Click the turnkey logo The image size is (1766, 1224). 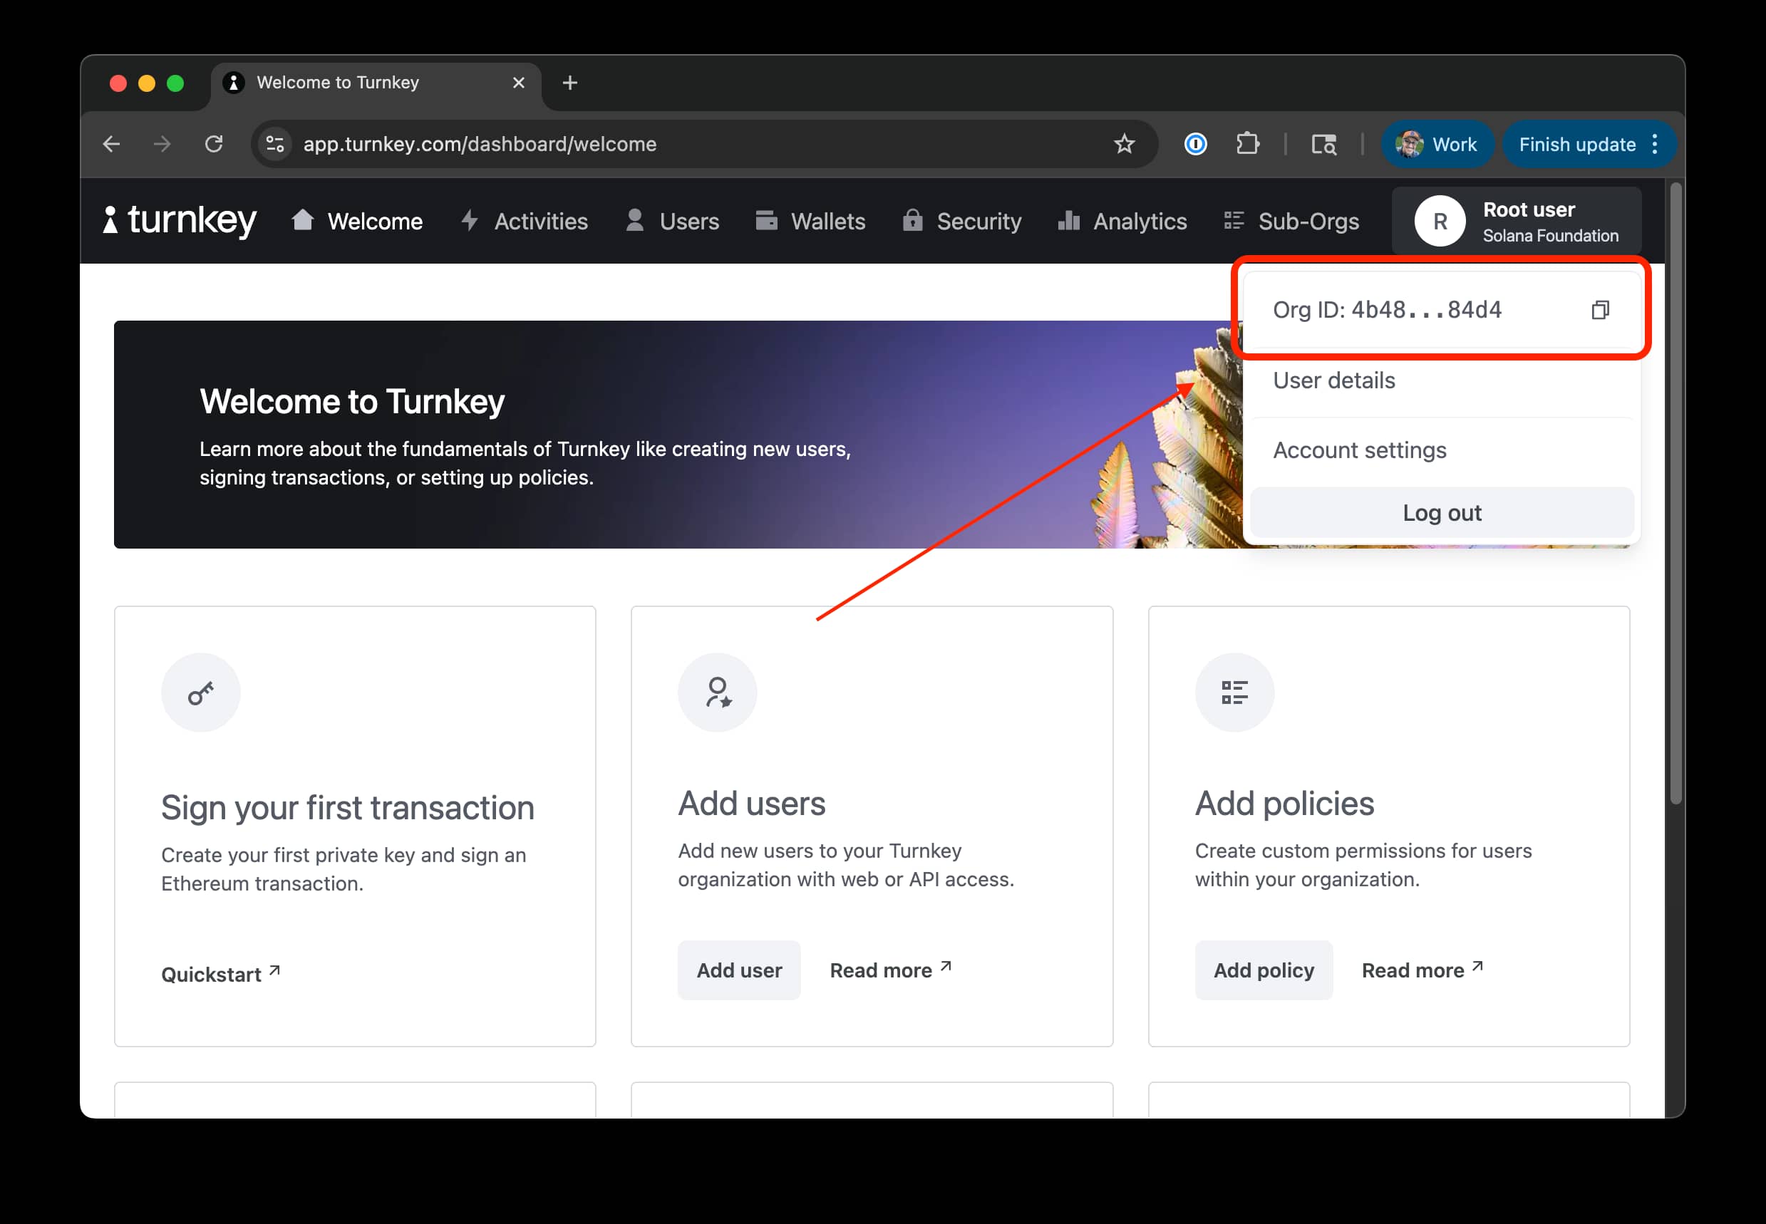[180, 220]
